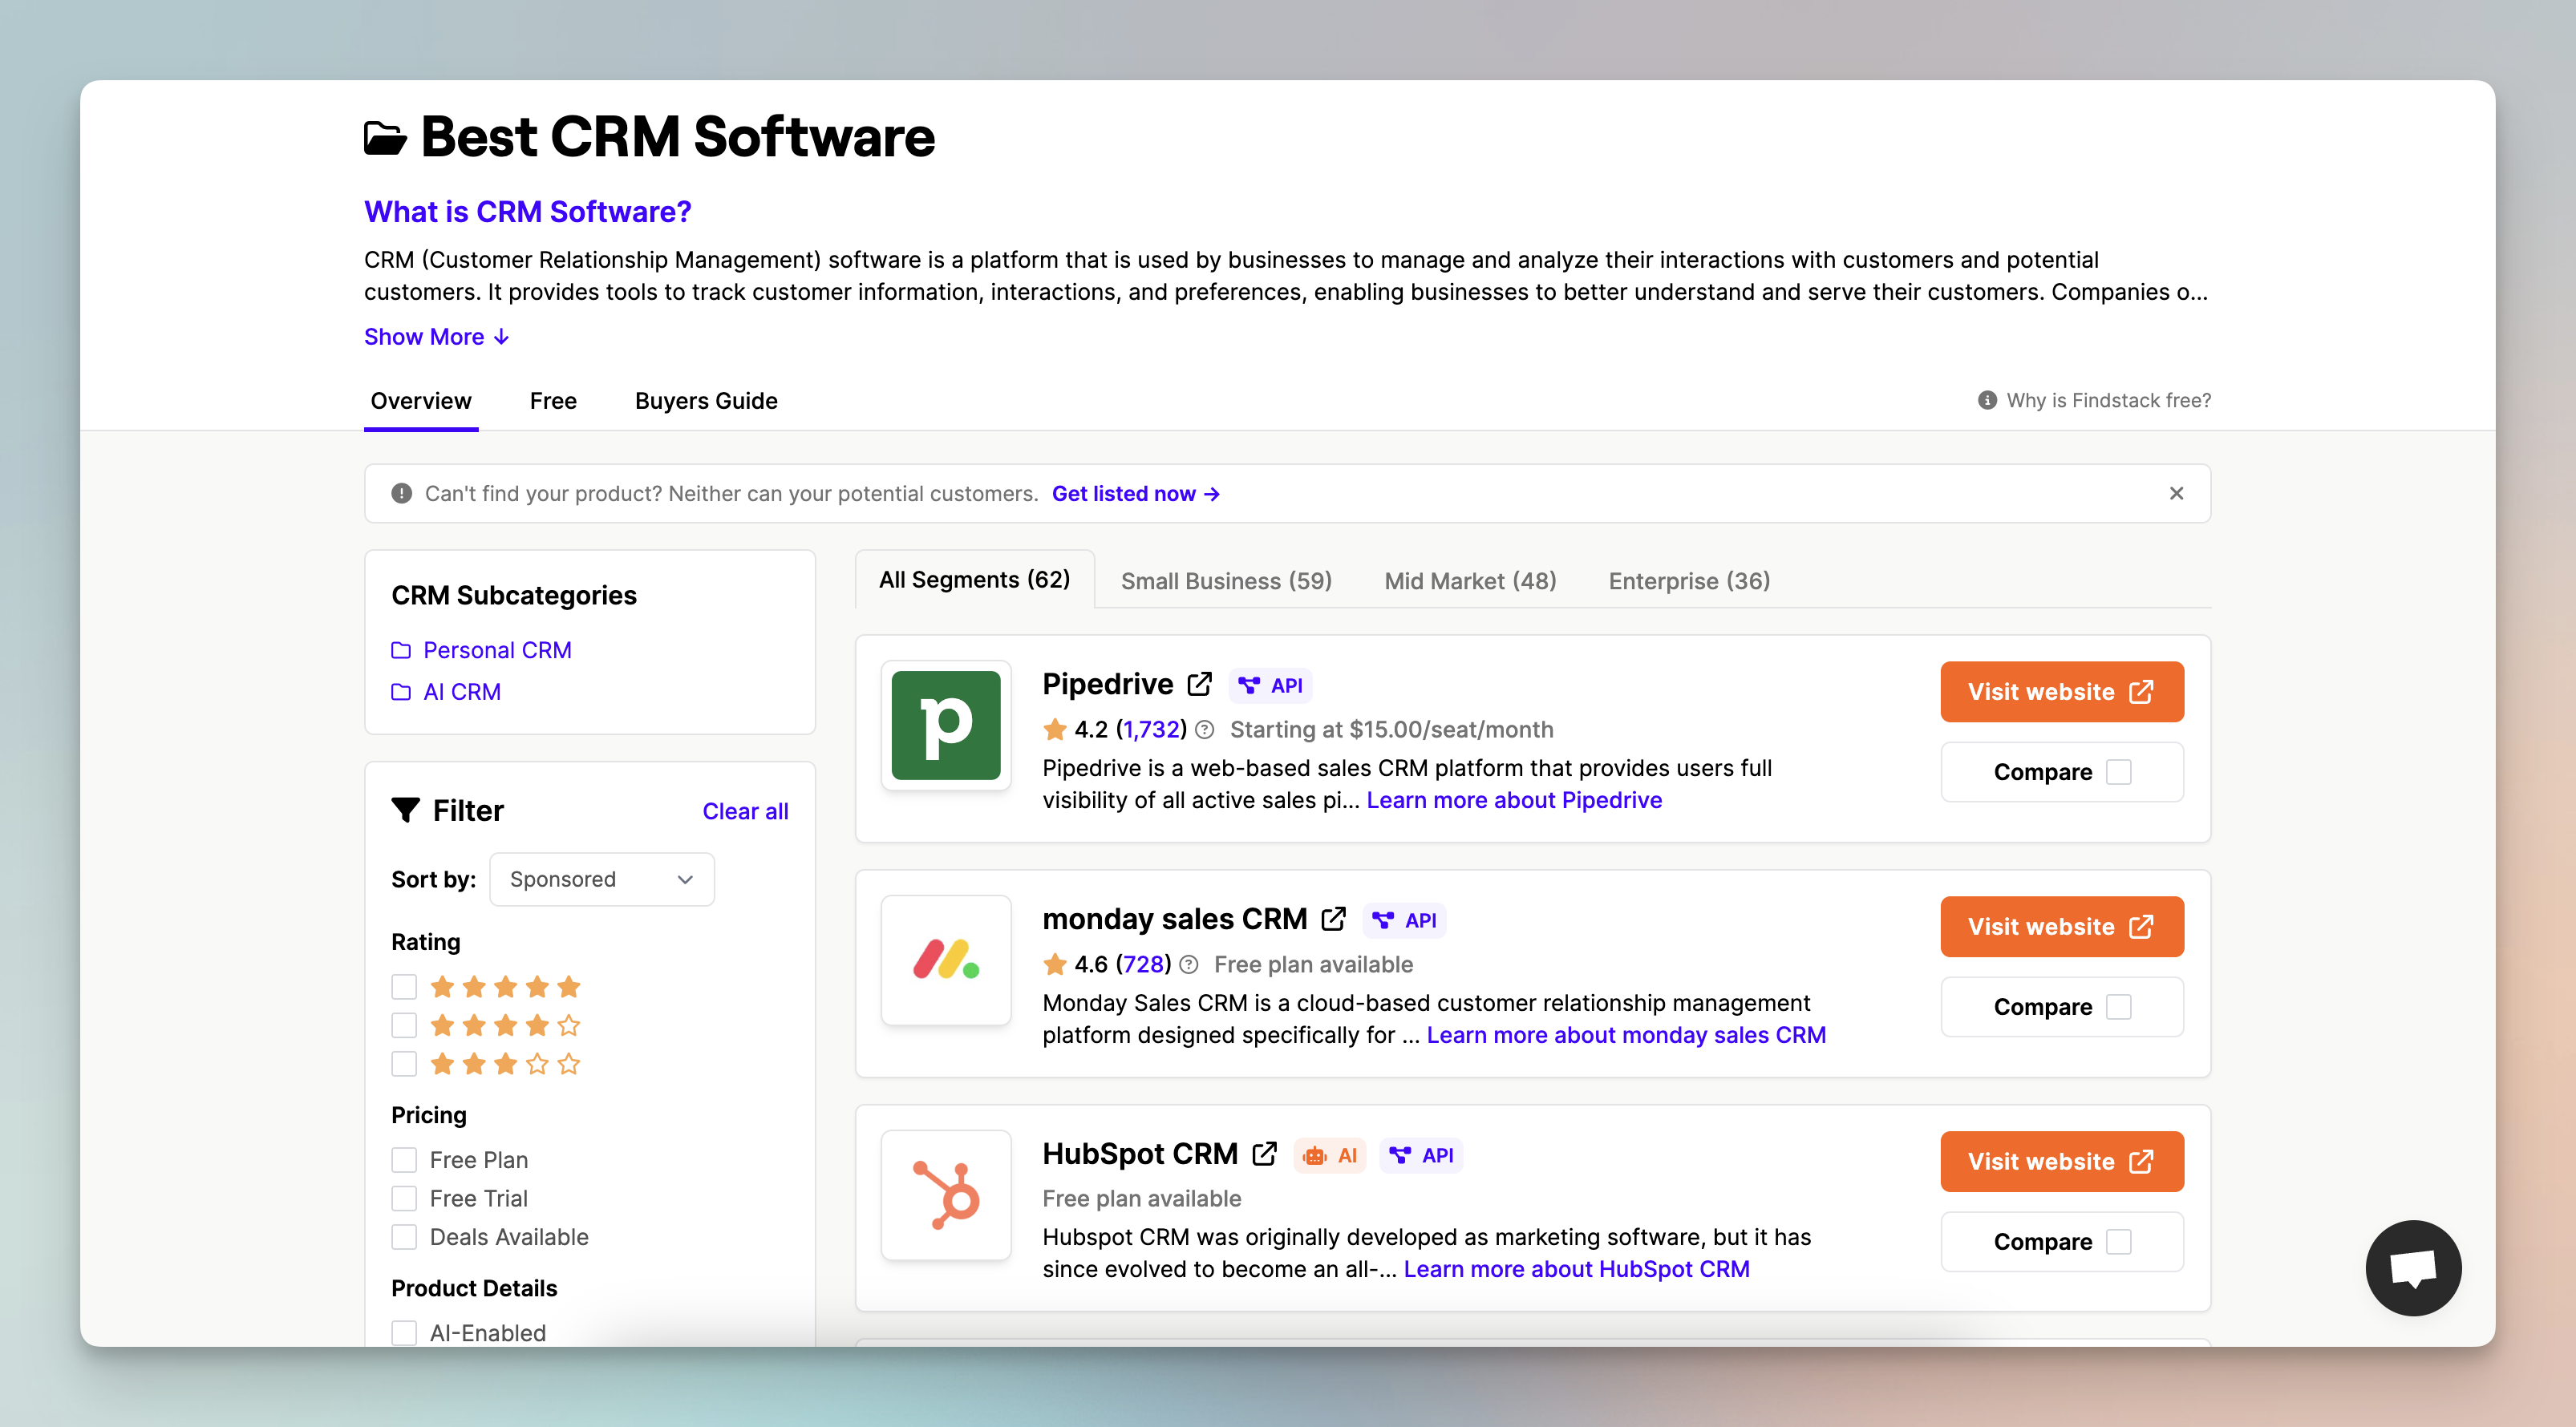
Task: Expand the description with Show More
Action: tap(436, 337)
